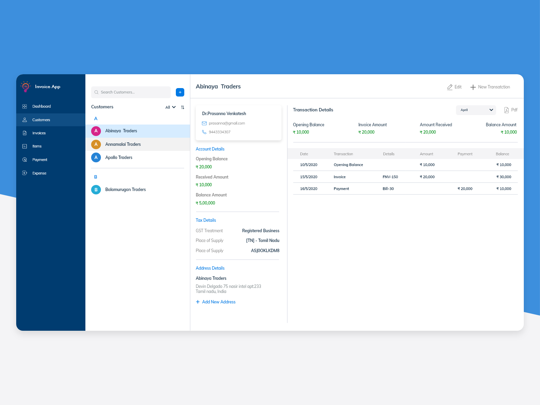Open the Invoices section icon

pos(24,133)
